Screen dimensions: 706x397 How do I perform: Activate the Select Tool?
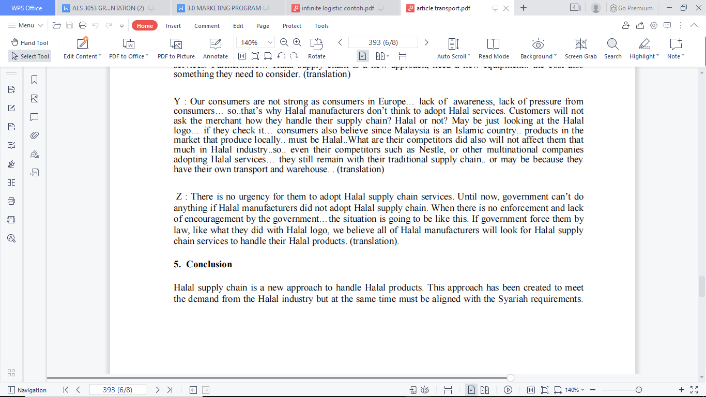coord(29,56)
